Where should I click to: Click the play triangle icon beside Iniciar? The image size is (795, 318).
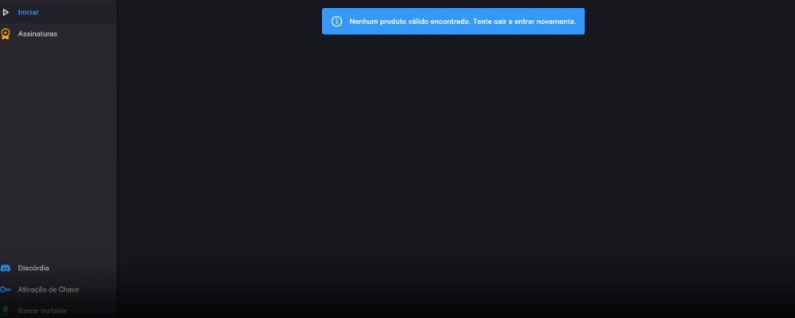(x=6, y=13)
